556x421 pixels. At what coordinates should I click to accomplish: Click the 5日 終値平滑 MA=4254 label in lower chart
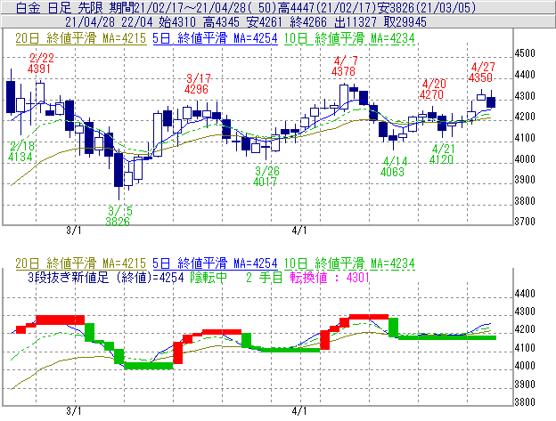coord(215,263)
